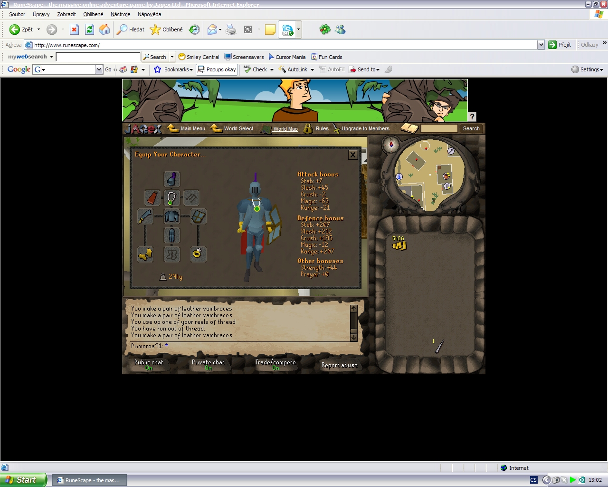Click the Windows Start button
Viewport: 608px width, 487px height.
pos(23,480)
